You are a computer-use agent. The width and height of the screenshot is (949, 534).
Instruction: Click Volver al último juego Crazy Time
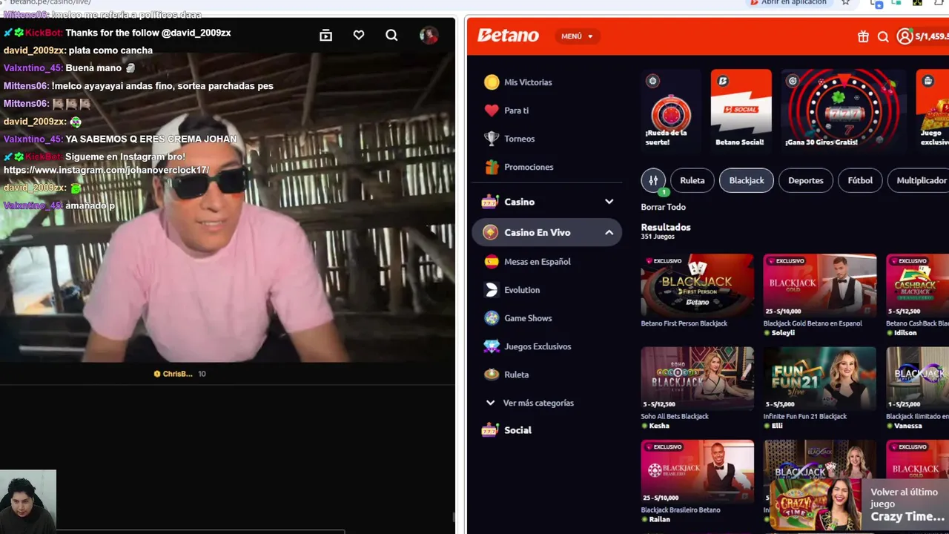(x=859, y=504)
